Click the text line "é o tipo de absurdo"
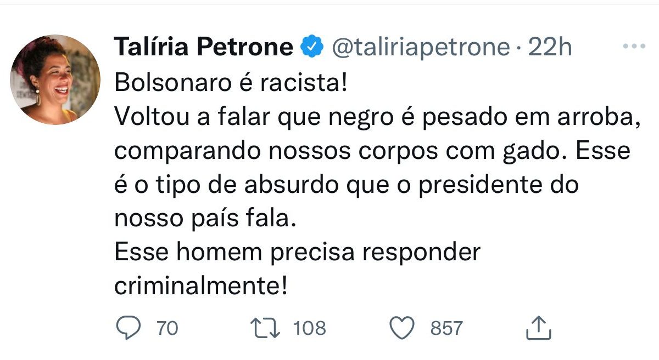 coord(347,185)
